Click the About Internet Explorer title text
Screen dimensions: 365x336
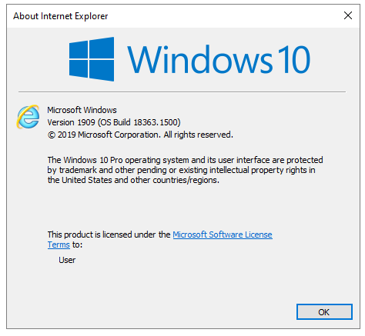(x=61, y=16)
